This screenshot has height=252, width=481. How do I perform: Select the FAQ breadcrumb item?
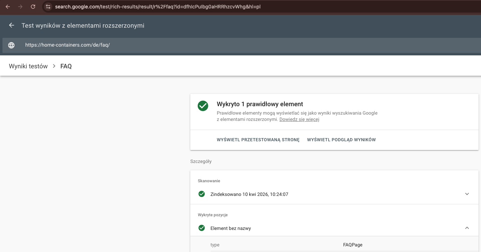click(66, 66)
